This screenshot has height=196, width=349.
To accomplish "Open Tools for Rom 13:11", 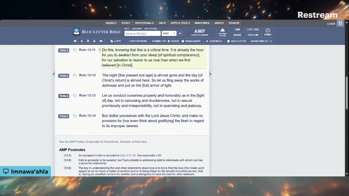I will (64, 50).
